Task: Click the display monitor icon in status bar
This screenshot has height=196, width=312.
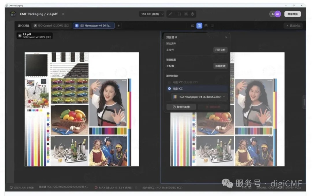Action: (x=11, y=188)
